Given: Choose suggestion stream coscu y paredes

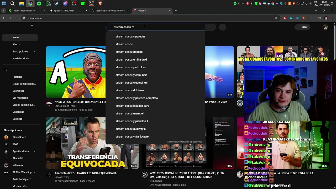Looking at the screenshot, I should (155, 36).
